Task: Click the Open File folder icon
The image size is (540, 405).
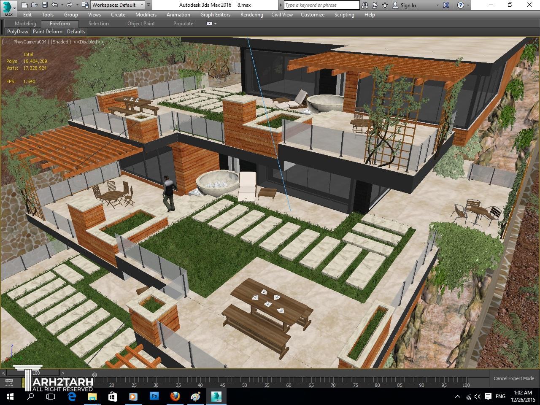Action: point(35,5)
